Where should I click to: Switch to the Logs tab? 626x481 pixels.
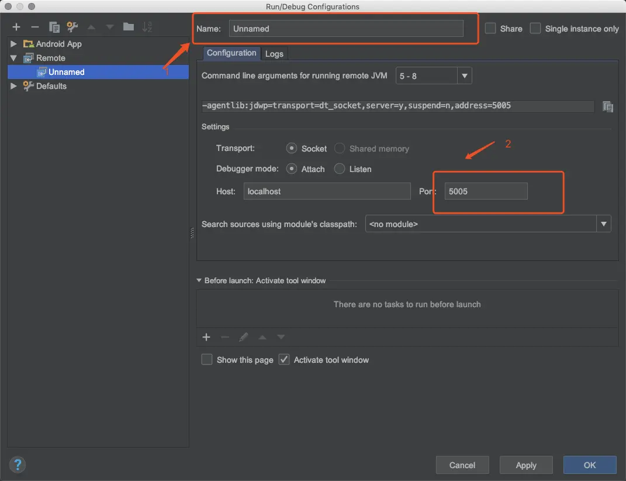click(274, 54)
